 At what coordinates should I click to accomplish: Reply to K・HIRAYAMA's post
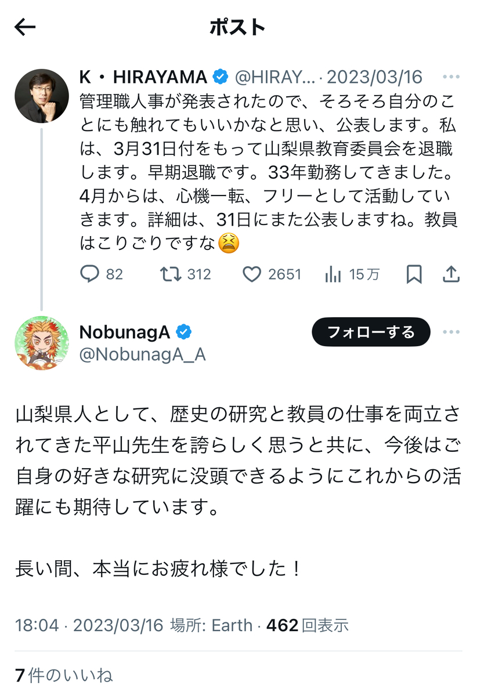tap(89, 274)
